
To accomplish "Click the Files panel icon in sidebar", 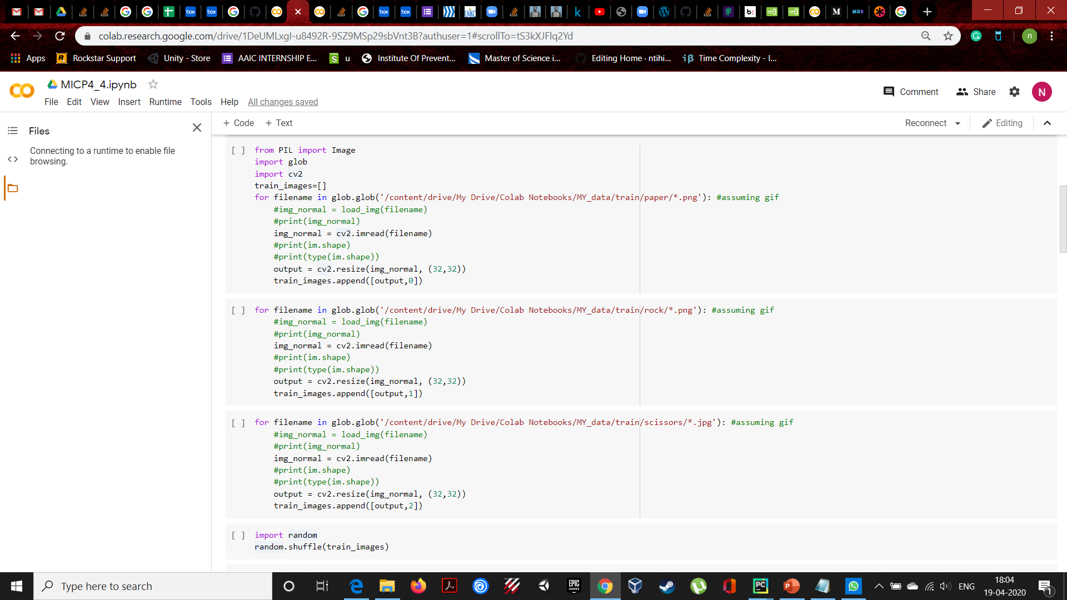I will [x=12, y=188].
